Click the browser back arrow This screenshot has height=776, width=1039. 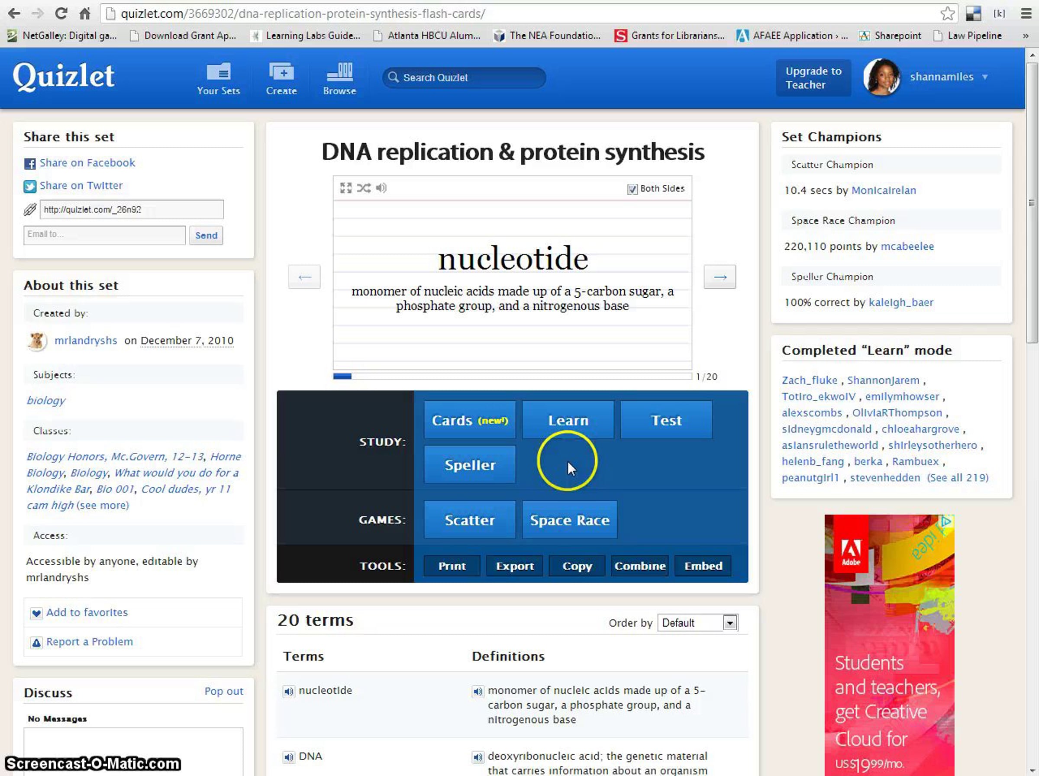pyautogui.click(x=14, y=13)
